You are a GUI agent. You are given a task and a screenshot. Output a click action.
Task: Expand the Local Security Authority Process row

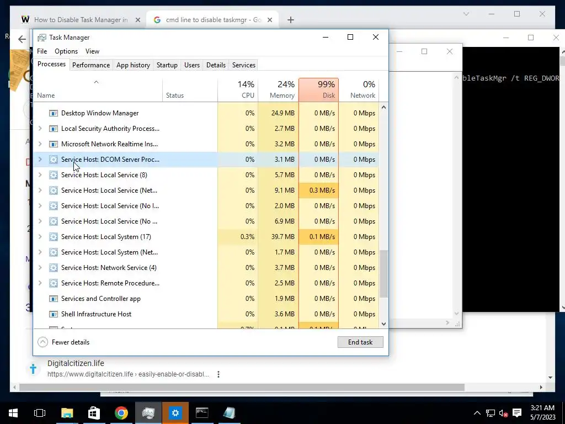click(x=40, y=129)
